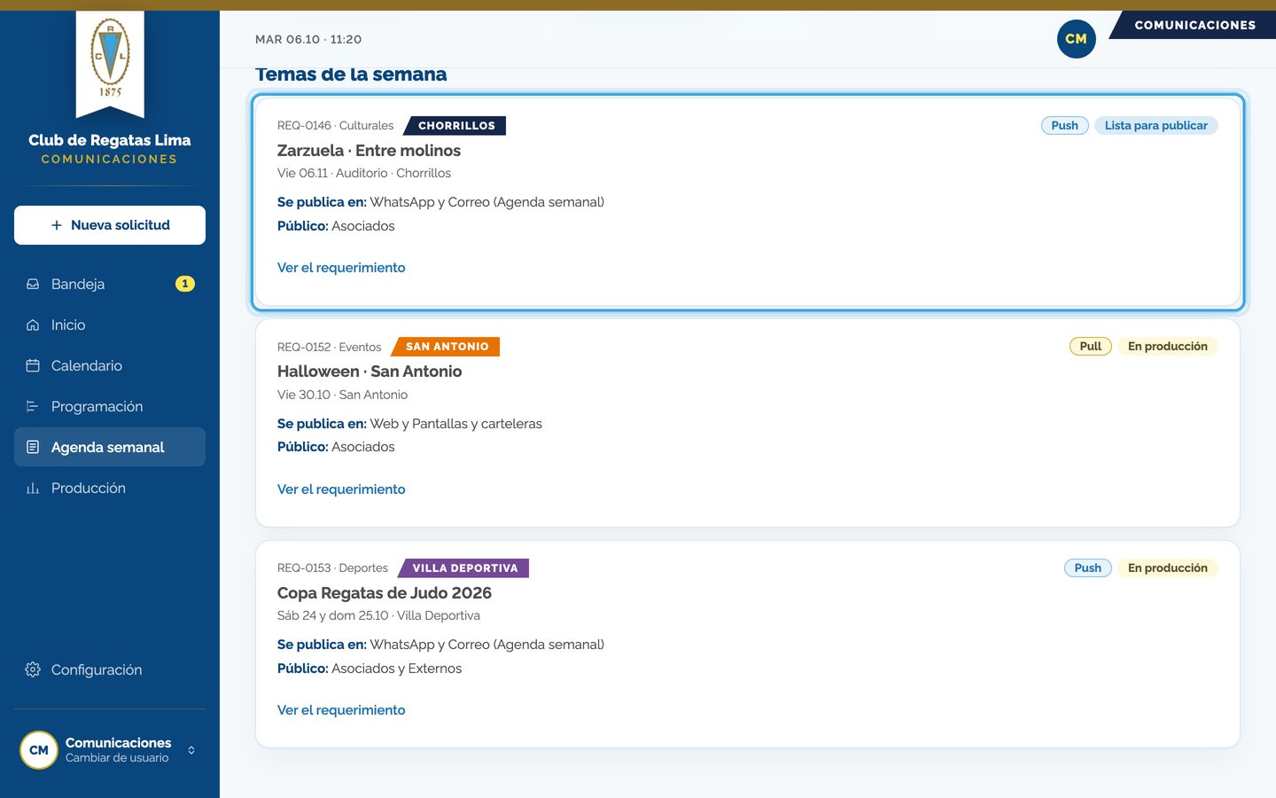The image size is (1276, 798).
Task: Select Agenda semanal in the sidebar
Action: tap(110, 447)
